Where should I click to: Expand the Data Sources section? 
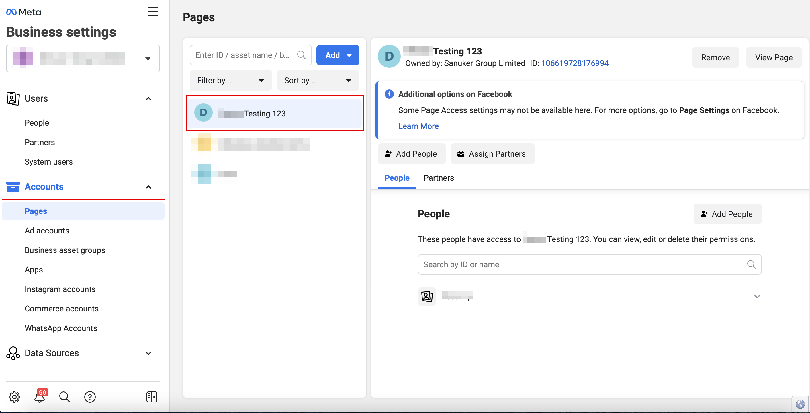tap(148, 353)
